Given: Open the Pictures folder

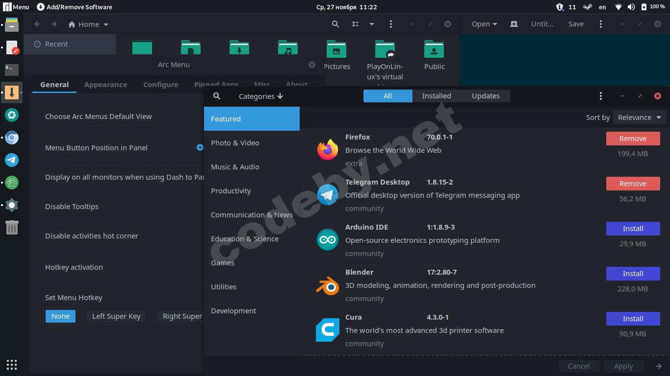Looking at the screenshot, I should coord(336,55).
